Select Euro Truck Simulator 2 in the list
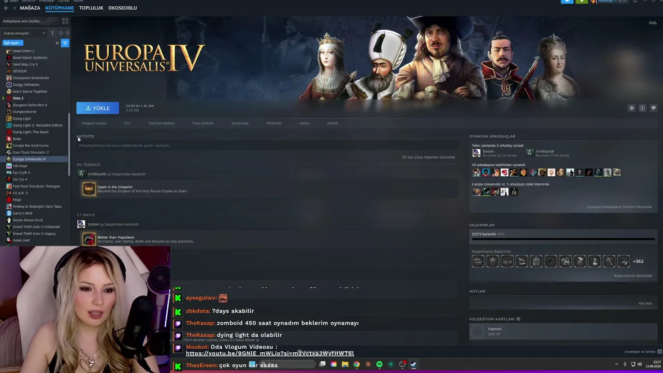Image resolution: width=663 pixels, height=373 pixels. pyautogui.click(x=31, y=152)
